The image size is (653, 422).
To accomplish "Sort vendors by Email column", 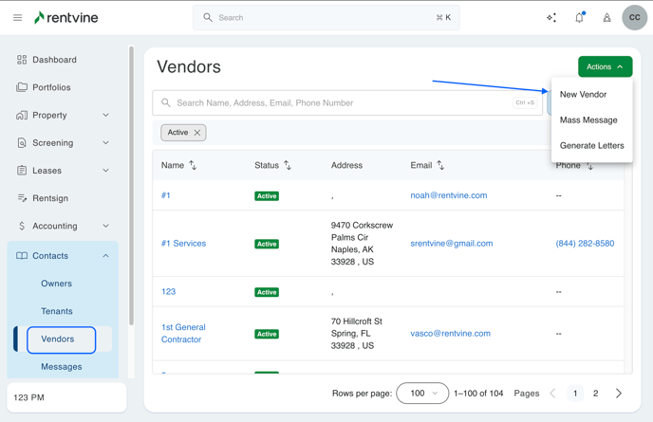I will [440, 166].
